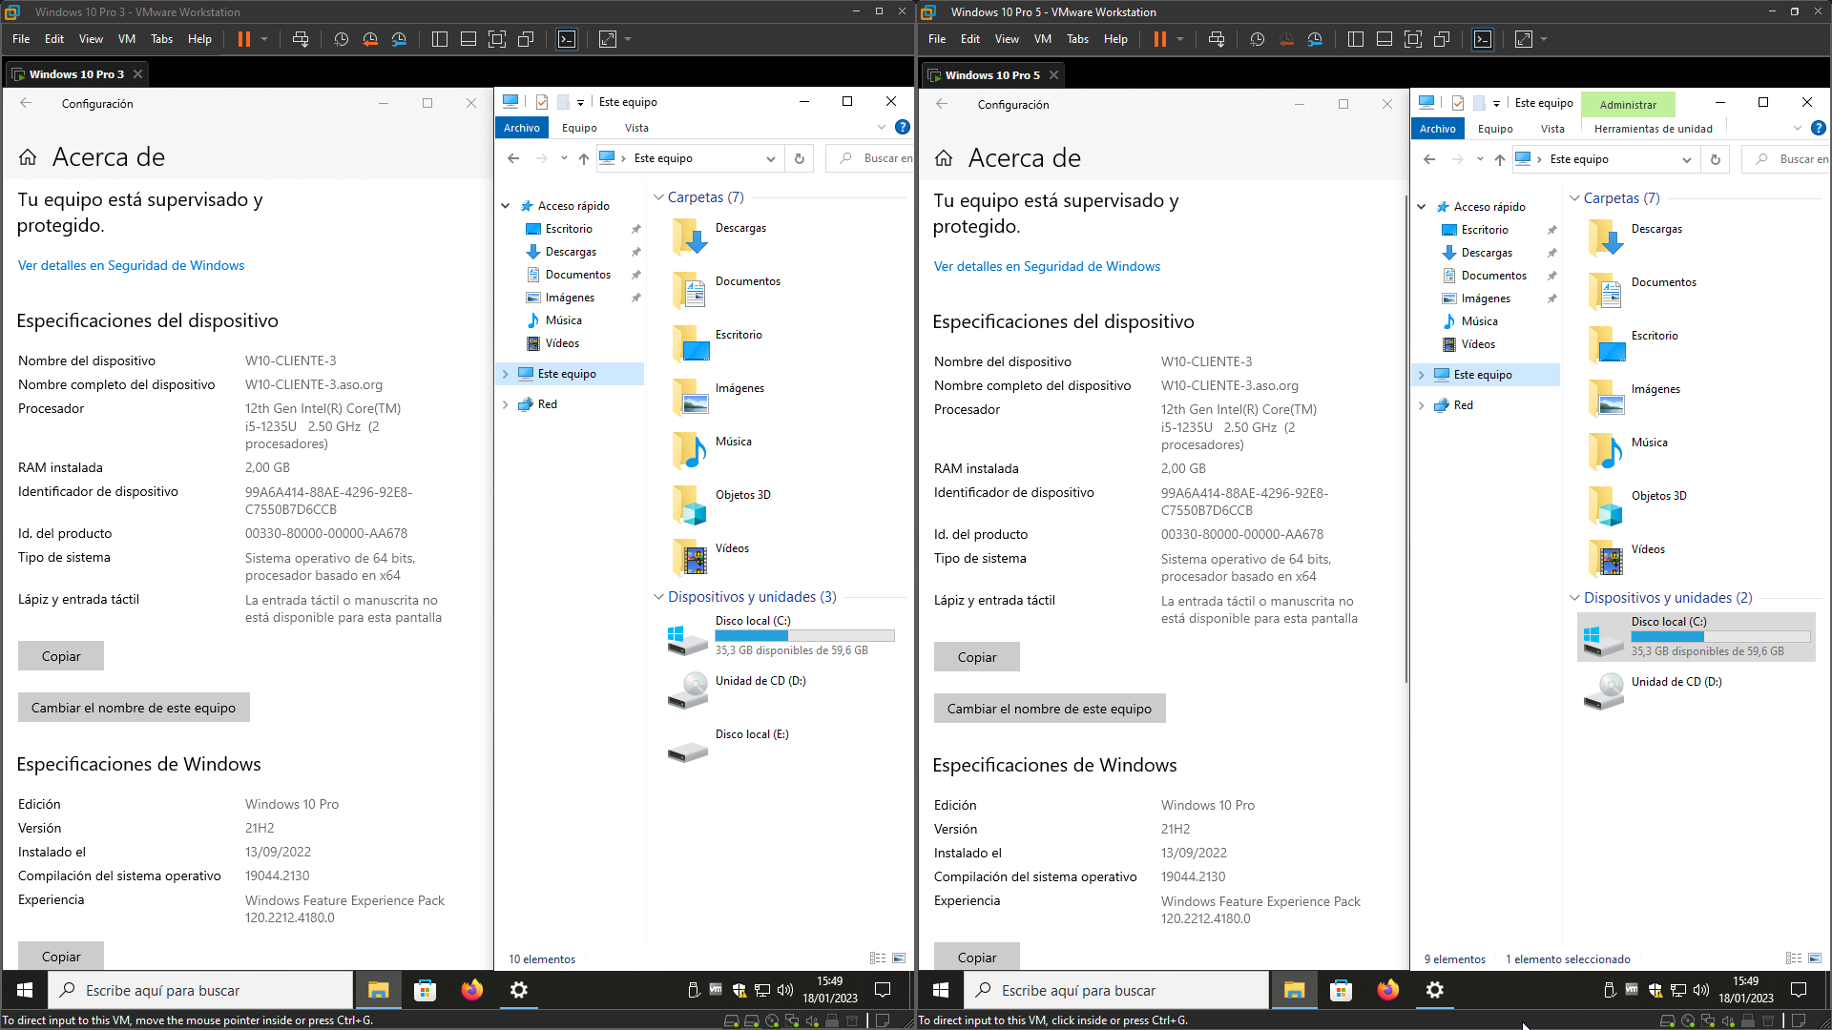
Task: Take a snapshot in Windows 10 Pro 5 toolbar
Action: click(x=1257, y=39)
